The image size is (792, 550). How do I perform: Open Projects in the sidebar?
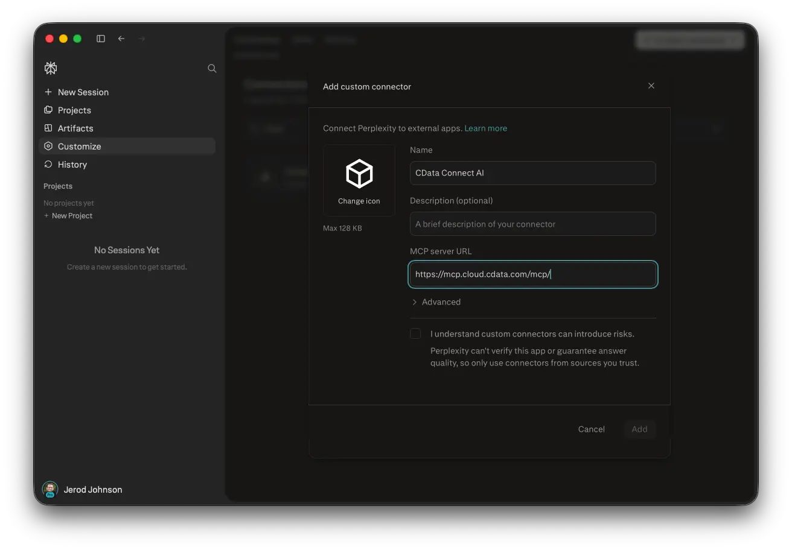[x=127, y=110]
